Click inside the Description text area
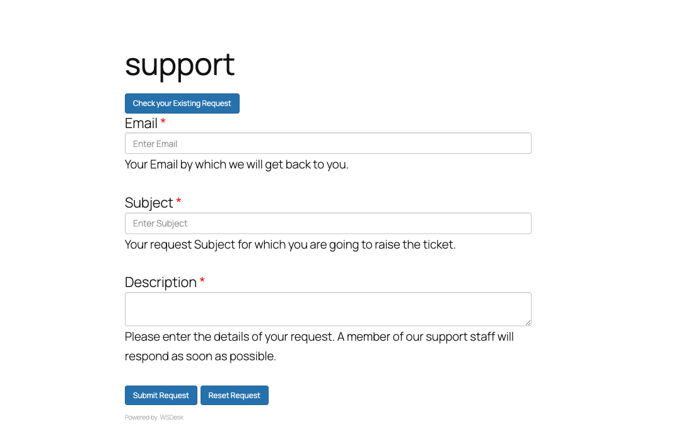 (x=328, y=309)
